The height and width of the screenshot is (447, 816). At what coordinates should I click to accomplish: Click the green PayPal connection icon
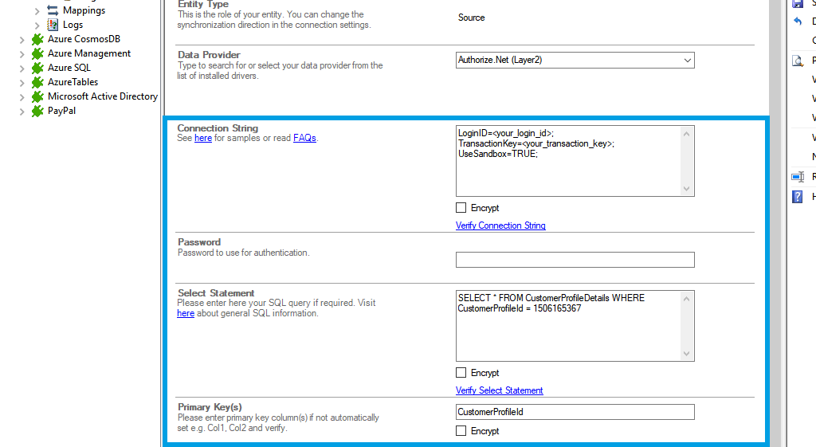37,112
